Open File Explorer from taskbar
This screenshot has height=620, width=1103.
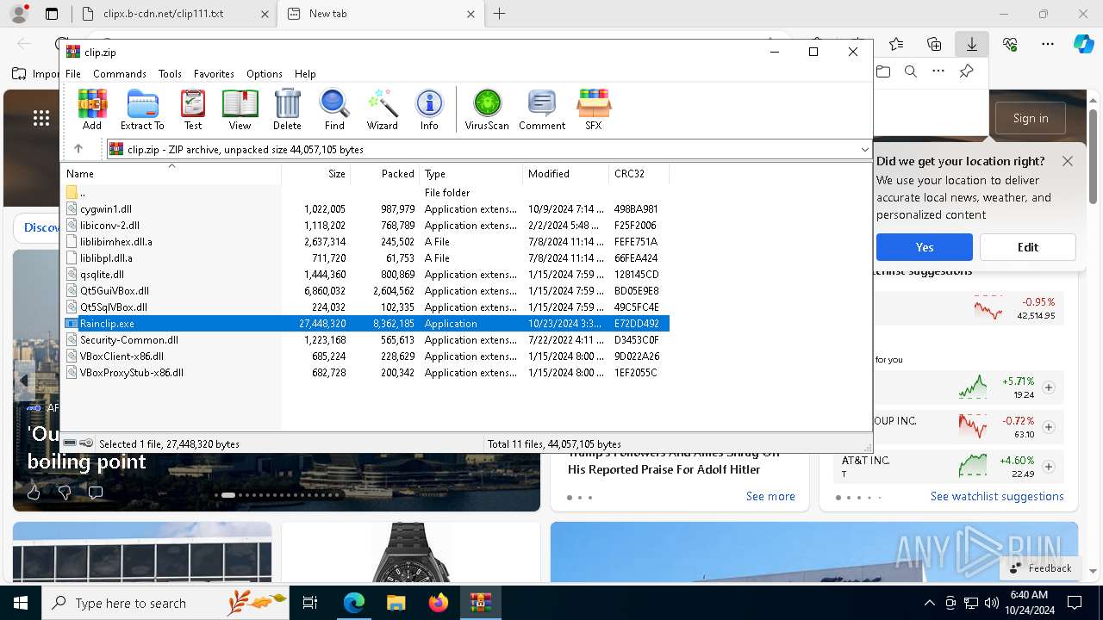coord(396,603)
